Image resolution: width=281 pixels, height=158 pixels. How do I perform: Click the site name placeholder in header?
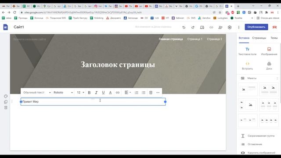coord(29,39)
